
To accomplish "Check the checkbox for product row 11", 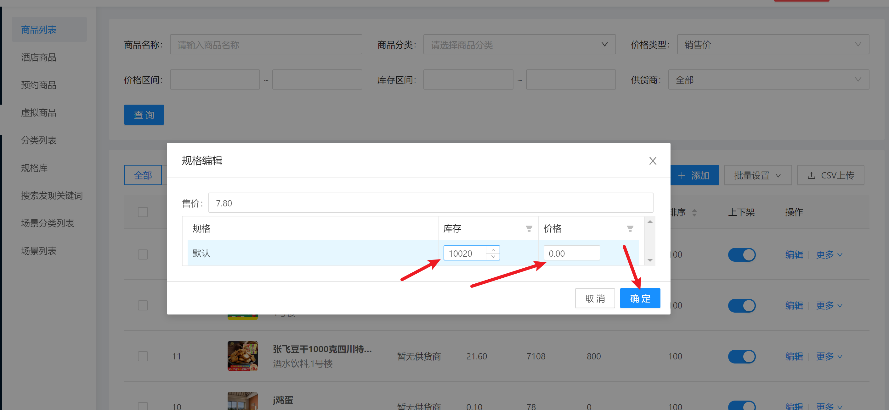I will [143, 356].
